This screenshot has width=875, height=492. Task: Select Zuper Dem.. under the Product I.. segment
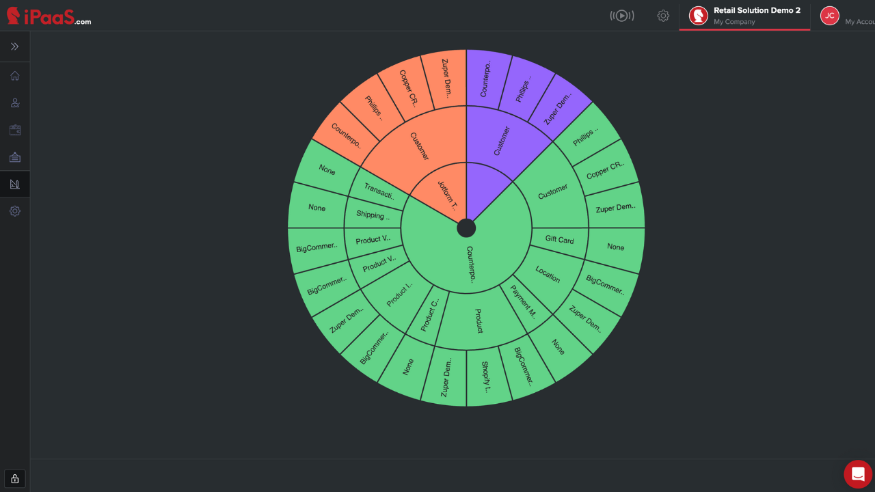[x=347, y=320]
